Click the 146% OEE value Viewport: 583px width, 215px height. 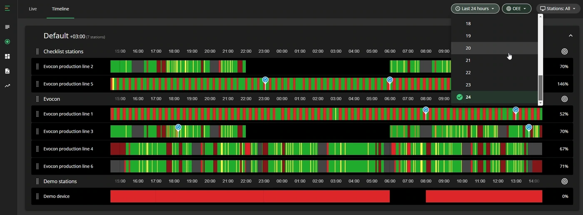click(563, 84)
